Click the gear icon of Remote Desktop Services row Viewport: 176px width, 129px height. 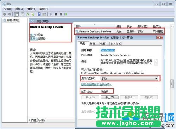coord(77,31)
